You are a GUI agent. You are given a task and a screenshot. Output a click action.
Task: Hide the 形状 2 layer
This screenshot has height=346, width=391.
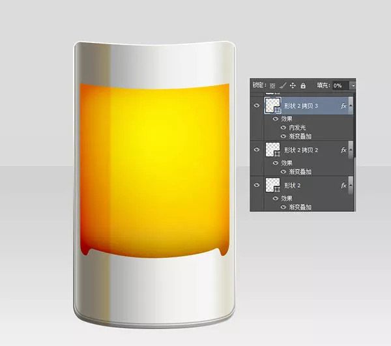pyautogui.click(x=257, y=185)
